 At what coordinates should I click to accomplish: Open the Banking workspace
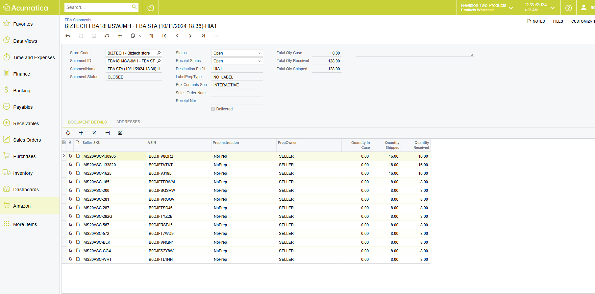click(x=30, y=91)
